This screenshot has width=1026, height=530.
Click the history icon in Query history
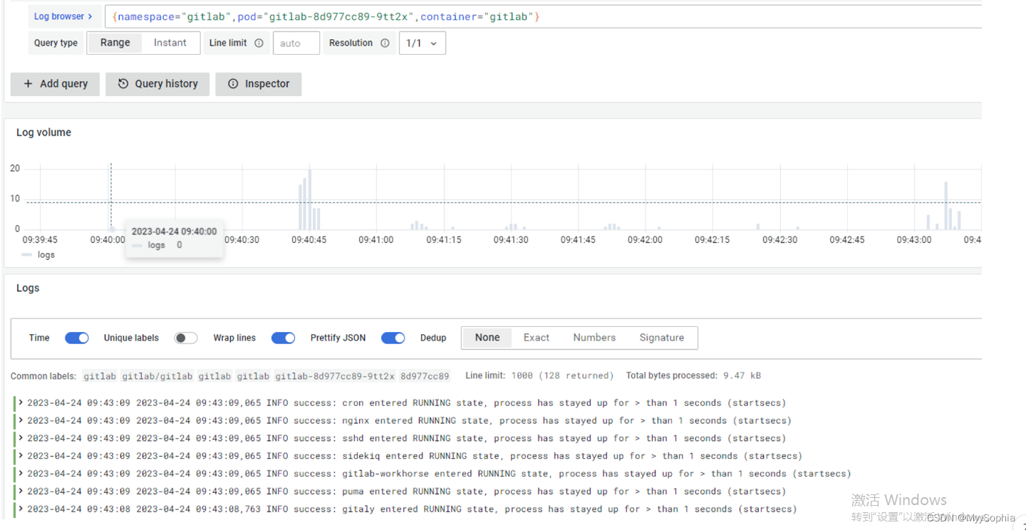(x=123, y=83)
